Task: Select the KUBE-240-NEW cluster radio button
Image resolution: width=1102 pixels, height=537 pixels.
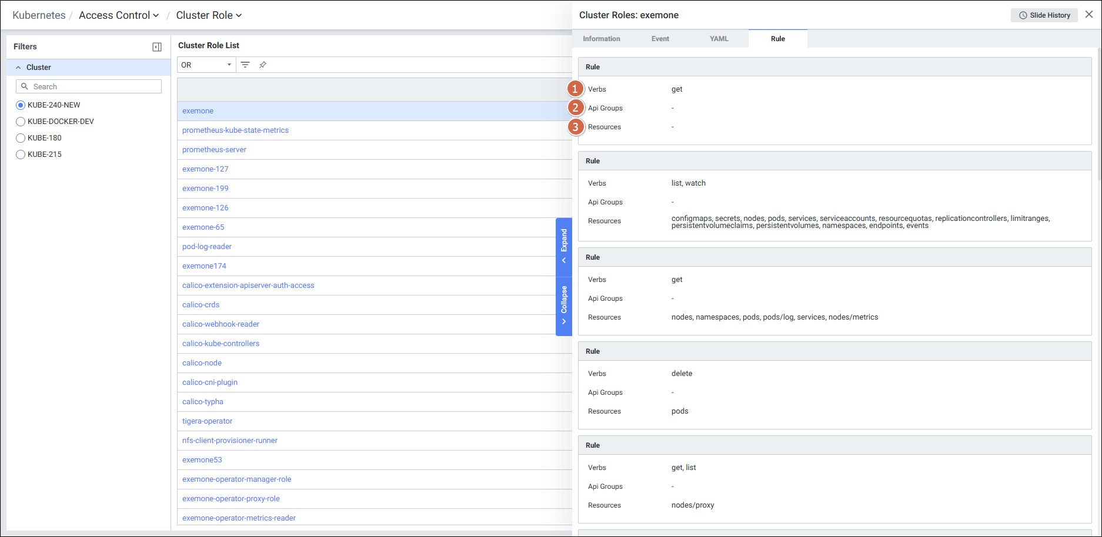Action: [21, 105]
